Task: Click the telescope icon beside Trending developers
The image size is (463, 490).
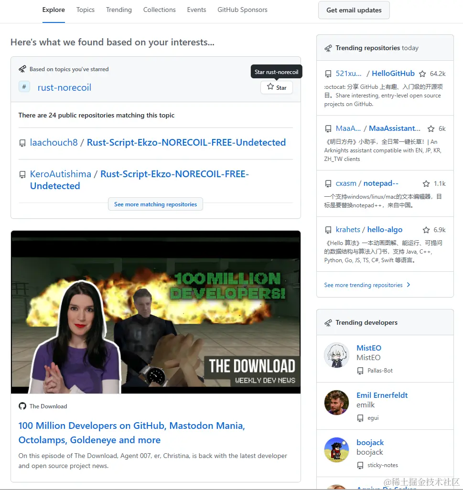Action: click(x=328, y=323)
